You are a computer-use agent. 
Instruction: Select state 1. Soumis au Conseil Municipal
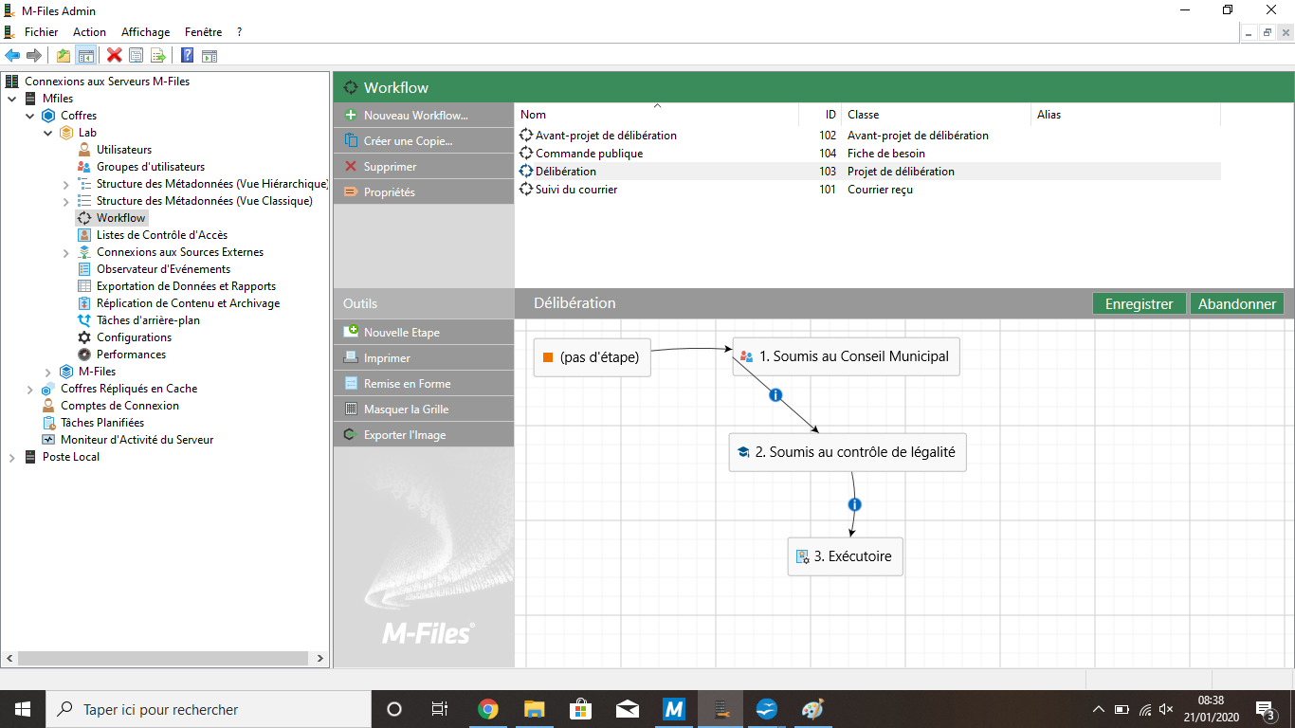click(x=847, y=356)
